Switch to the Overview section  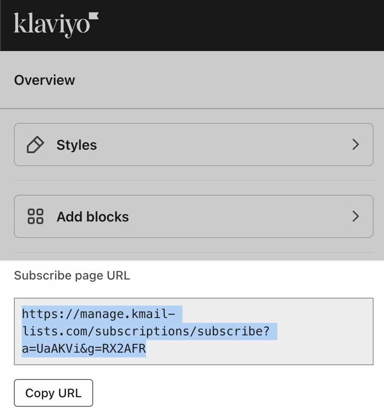[x=45, y=80]
